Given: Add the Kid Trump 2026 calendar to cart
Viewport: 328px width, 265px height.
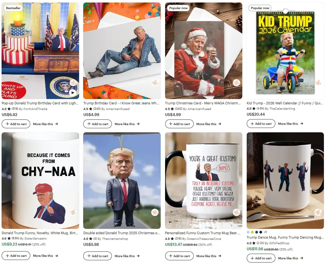Looking at the screenshot, I should tap(261, 124).
